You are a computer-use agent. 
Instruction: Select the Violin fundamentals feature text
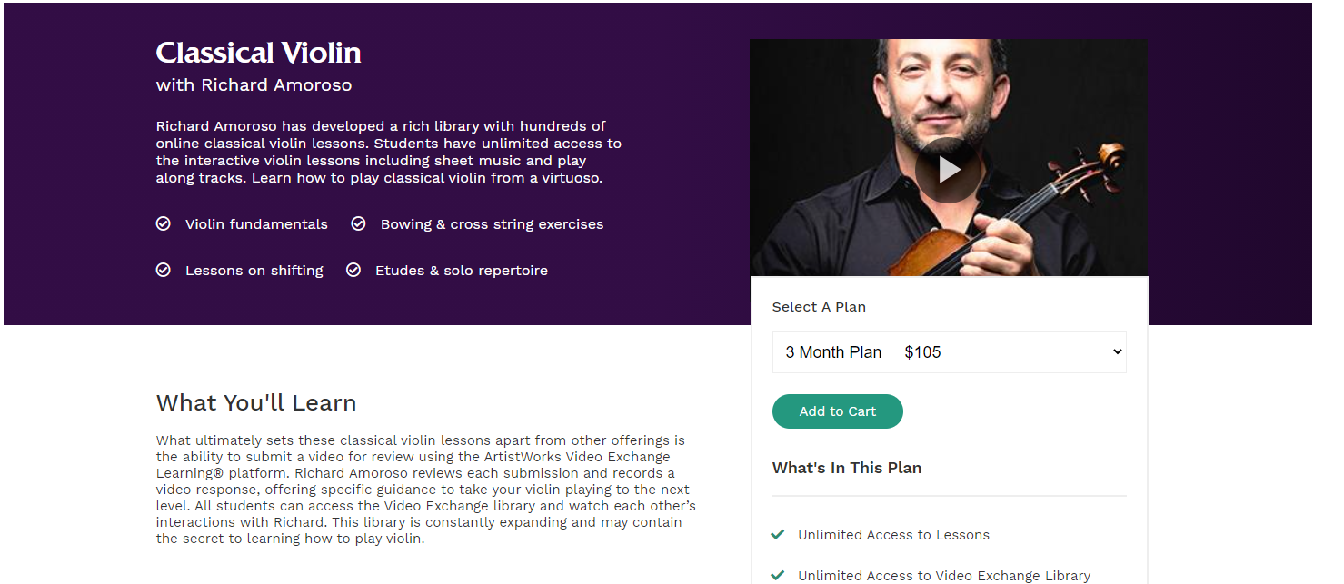pos(256,224)
